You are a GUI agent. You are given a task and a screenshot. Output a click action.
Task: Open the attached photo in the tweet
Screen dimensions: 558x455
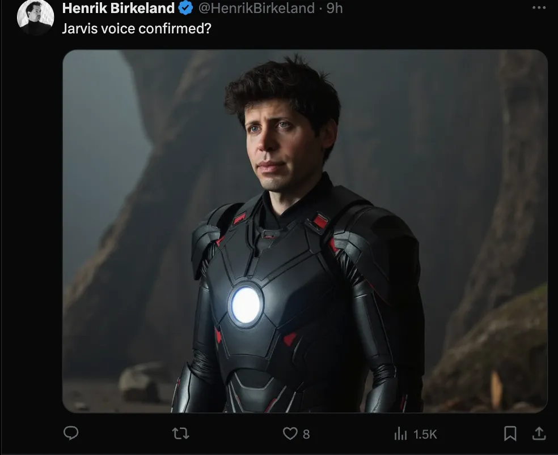click(x=305, y=231)
